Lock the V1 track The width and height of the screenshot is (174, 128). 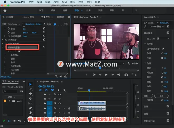pyautogui.click(x=45, y=103)
